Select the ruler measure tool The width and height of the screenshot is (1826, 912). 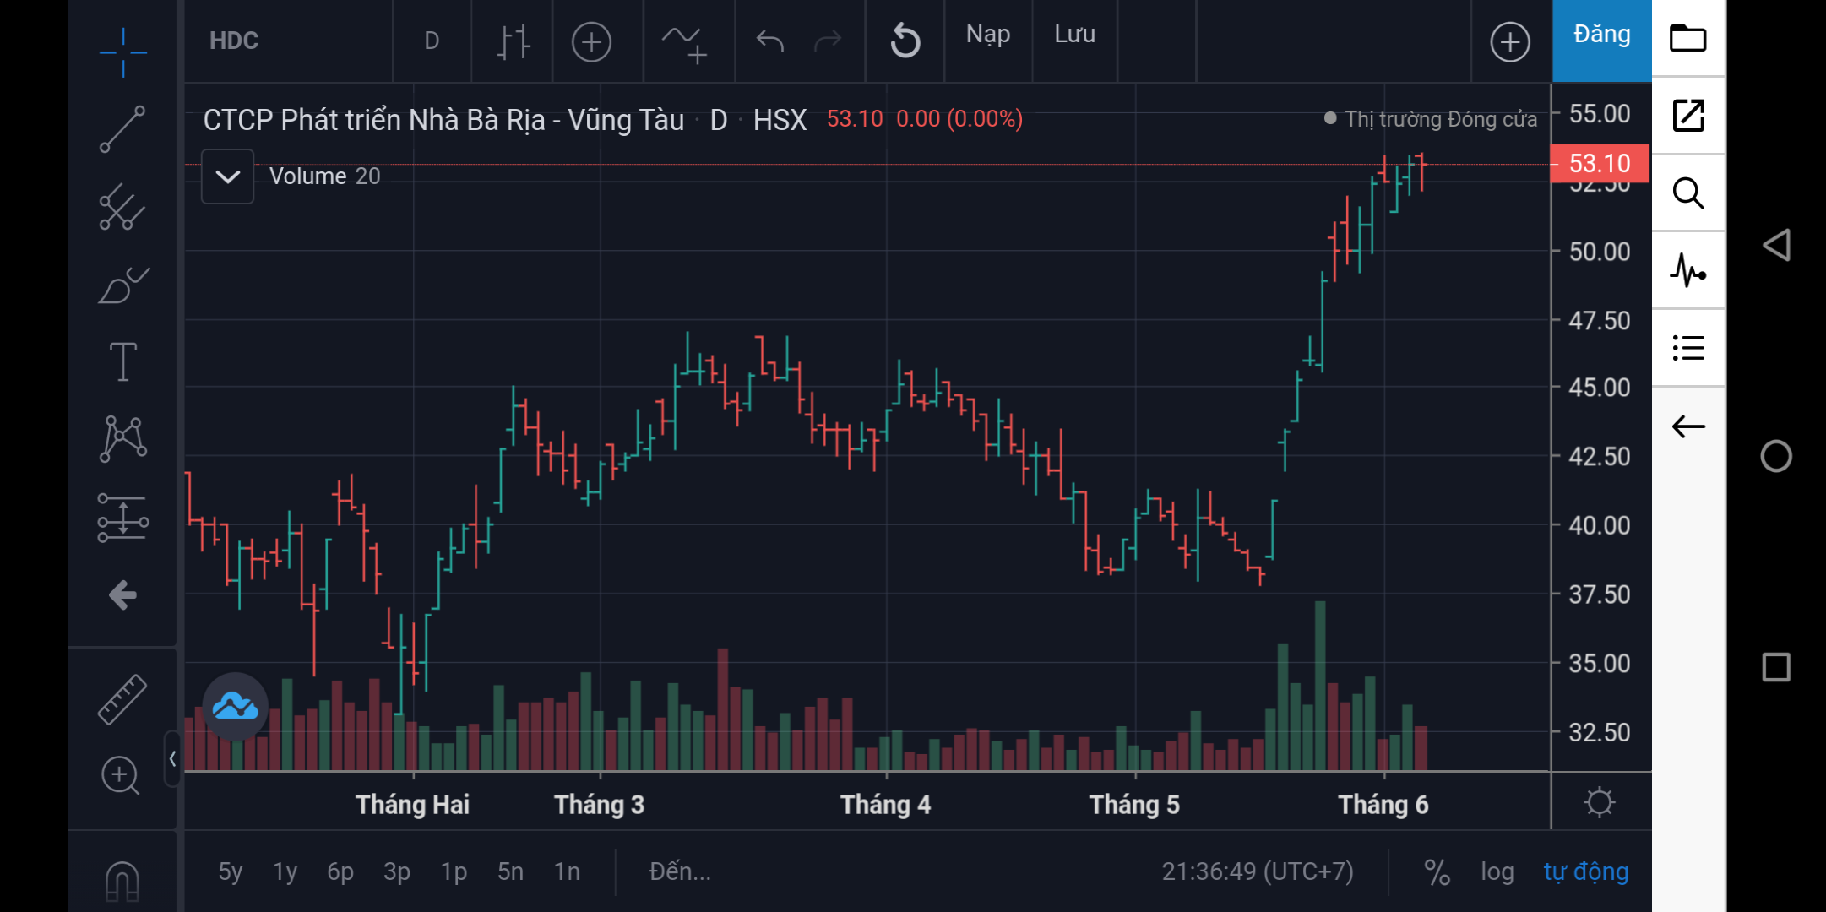click(122, 699)
